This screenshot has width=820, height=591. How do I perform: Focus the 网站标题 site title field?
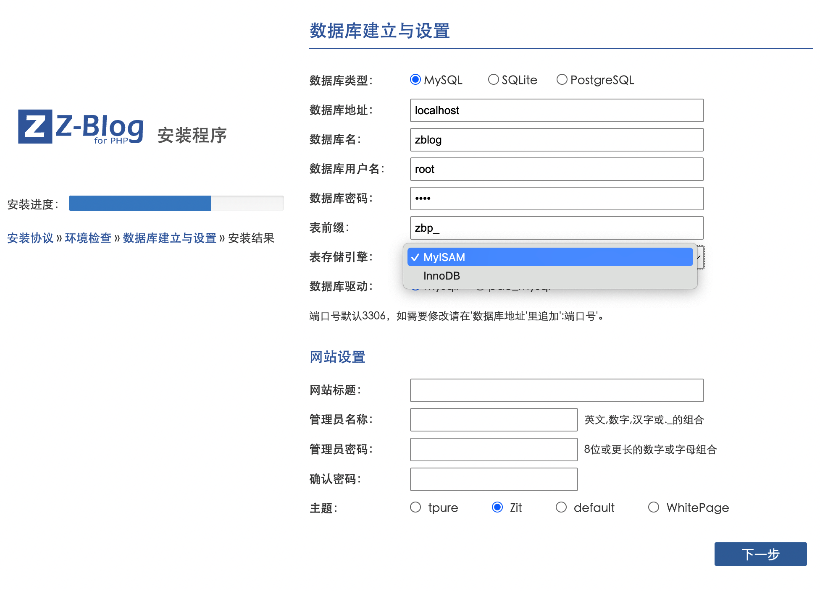click(x=557, y=390)
